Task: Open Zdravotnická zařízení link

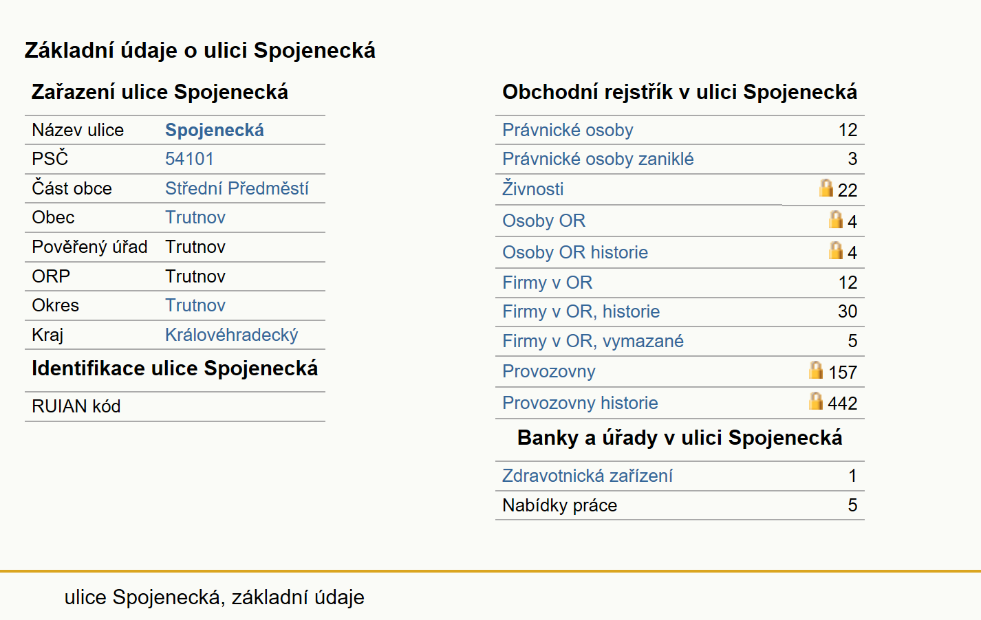Action: [587, 476]
